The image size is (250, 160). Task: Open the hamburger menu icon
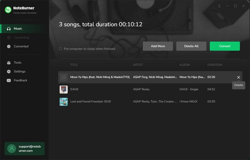[x=219, y=6]
